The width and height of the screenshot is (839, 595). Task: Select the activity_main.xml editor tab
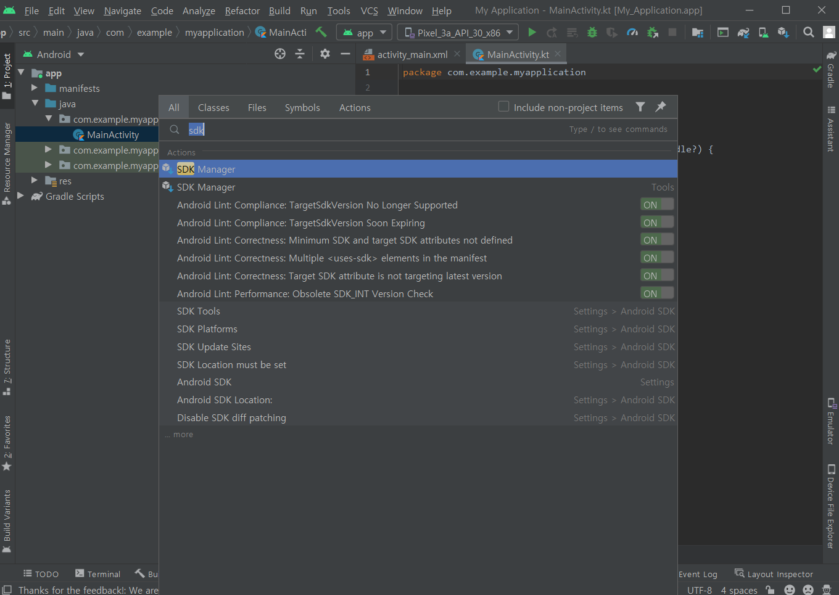[x=412, y=54]
